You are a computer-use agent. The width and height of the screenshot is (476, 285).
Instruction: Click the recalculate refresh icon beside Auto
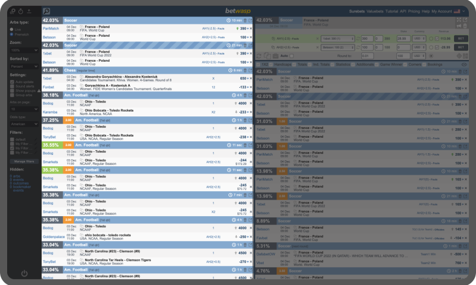[259, 56]
